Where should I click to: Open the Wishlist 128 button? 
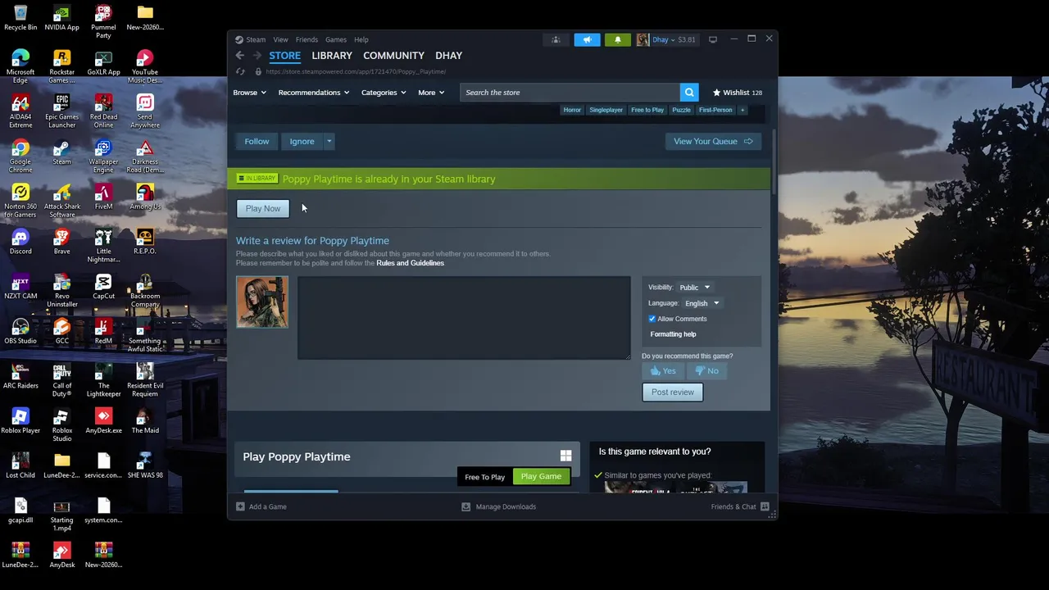pyautogui.click(x=737, y=93)
